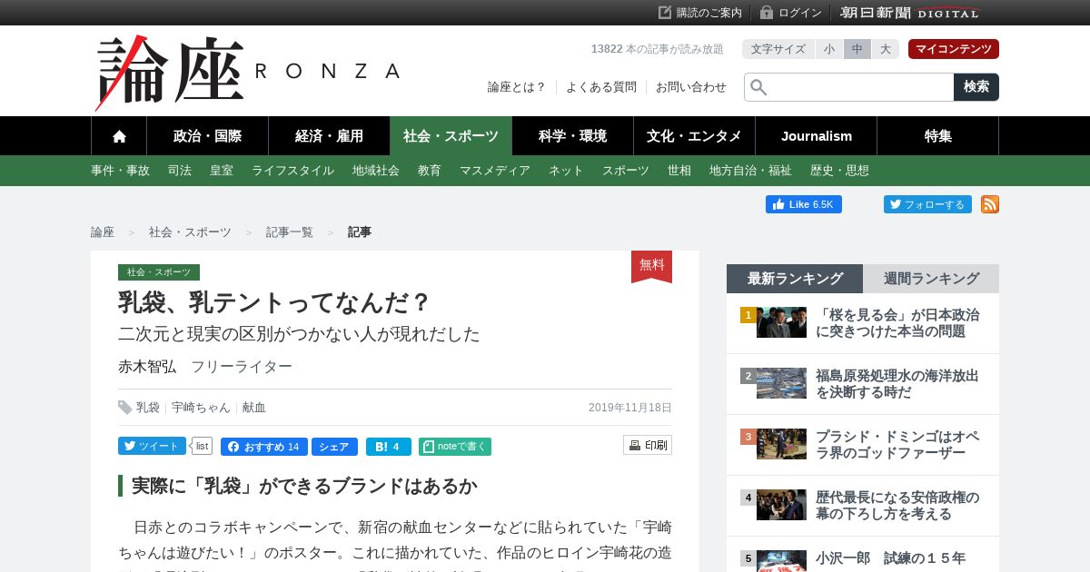Share on Facebook with シェア button

click(x=334, y=447)
